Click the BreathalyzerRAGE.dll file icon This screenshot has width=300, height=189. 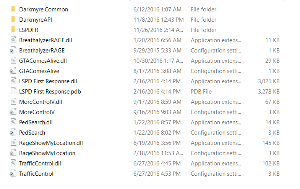[13, 40]
